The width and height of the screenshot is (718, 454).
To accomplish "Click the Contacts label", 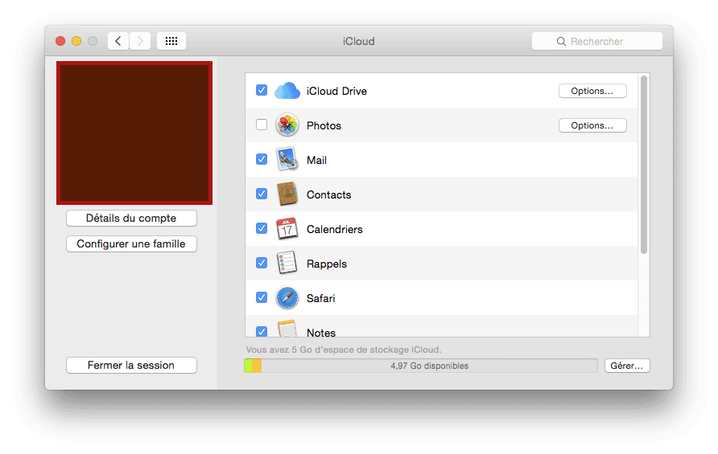I will click(328, 194).
